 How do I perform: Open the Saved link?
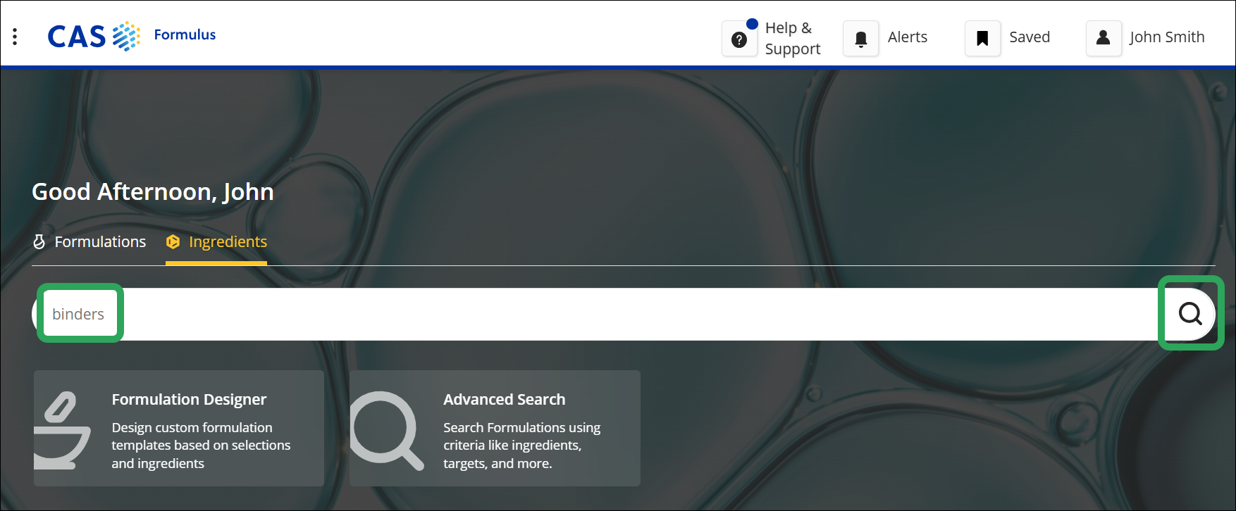[1030, 37]
